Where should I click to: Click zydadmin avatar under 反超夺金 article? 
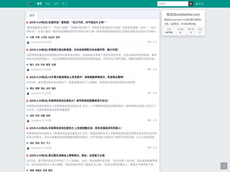tap(28, 42)
